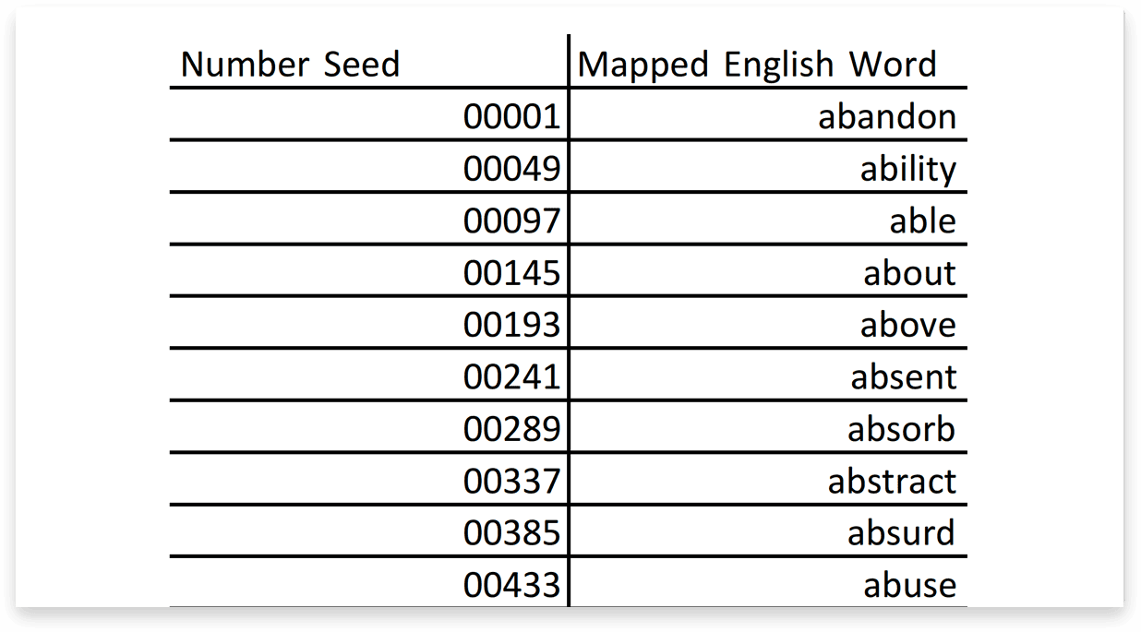This screenshot has height=632, width=1141.
Task: Click the 00097 number cell
Action: 369,219
